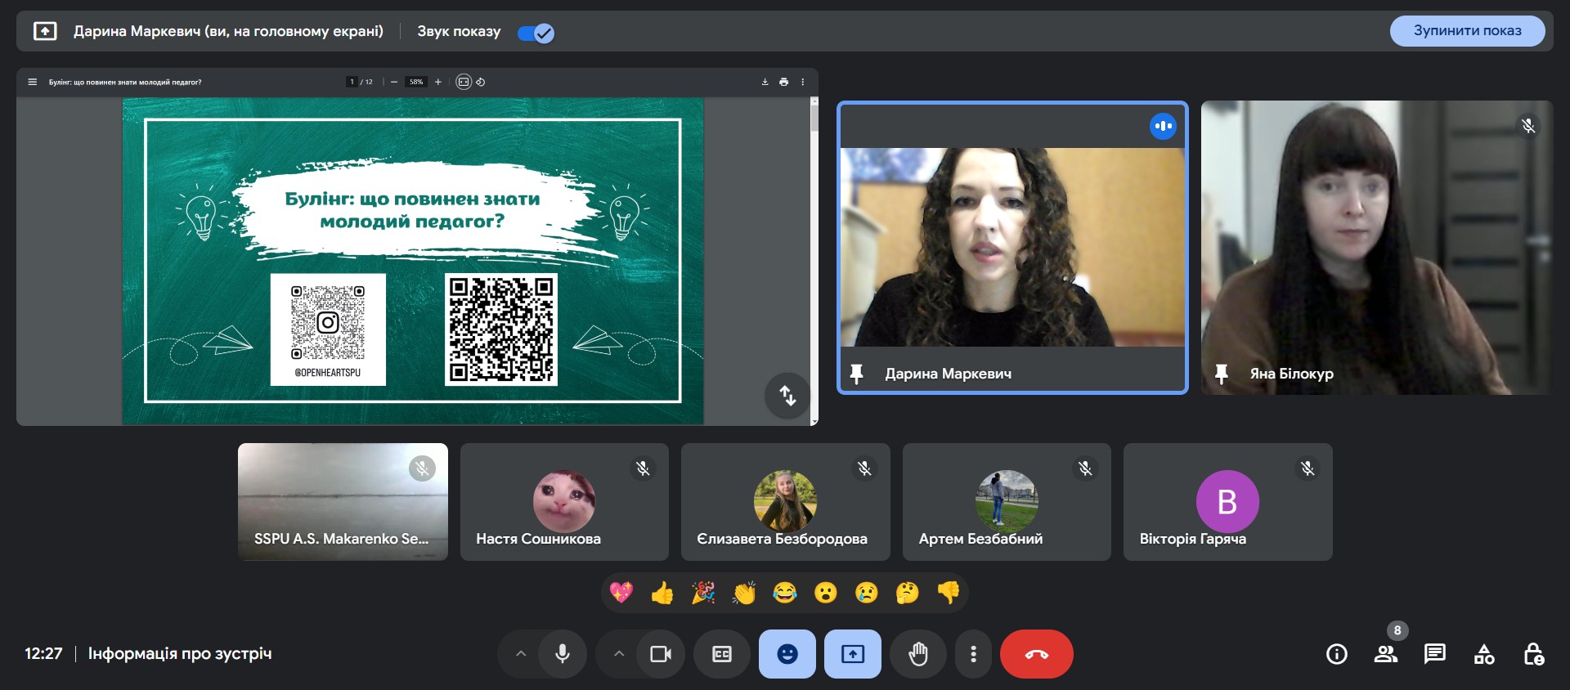1570x690 pixels.
Task: Zoom out the PDF with minus button
Action: click(394, 82)
